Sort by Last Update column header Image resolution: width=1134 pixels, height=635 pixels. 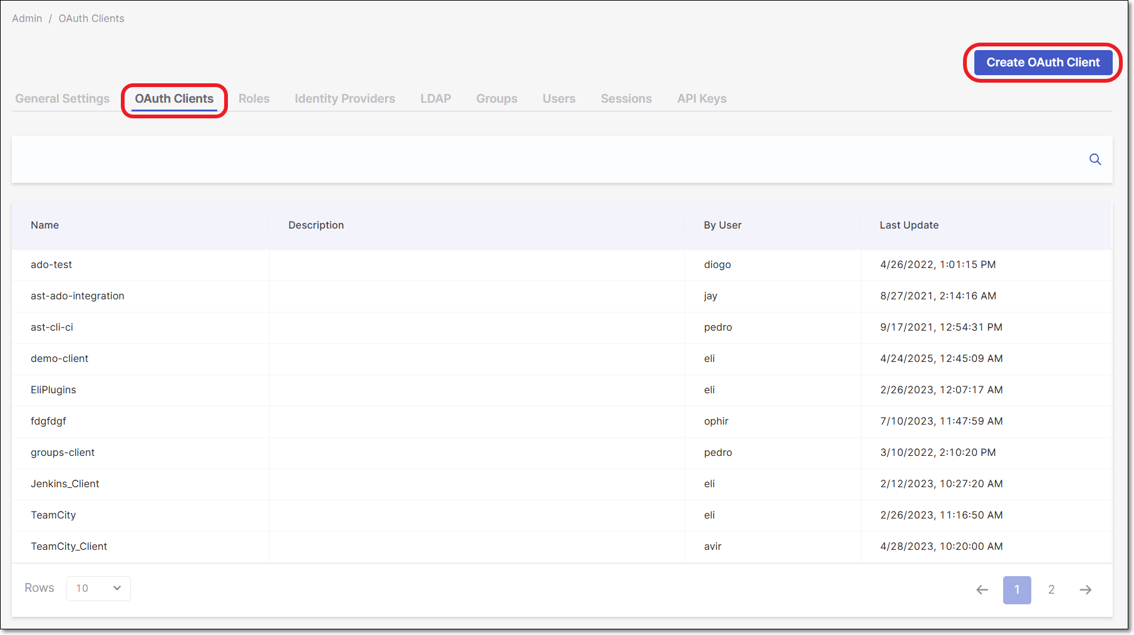909,225
